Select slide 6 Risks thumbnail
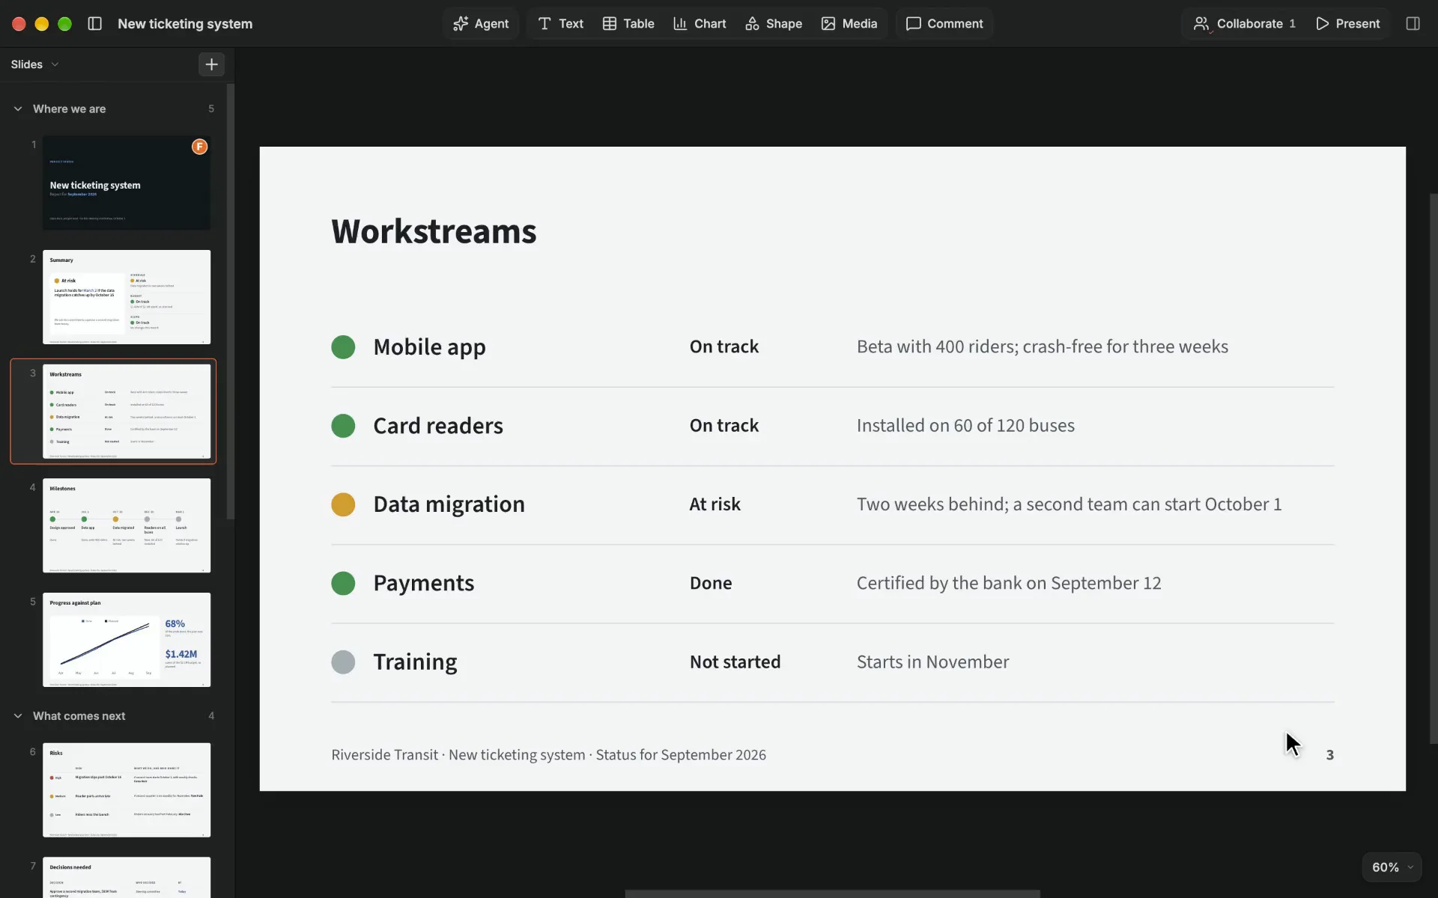The height and width of the screenshot is (898, 1438). [127, 789]
